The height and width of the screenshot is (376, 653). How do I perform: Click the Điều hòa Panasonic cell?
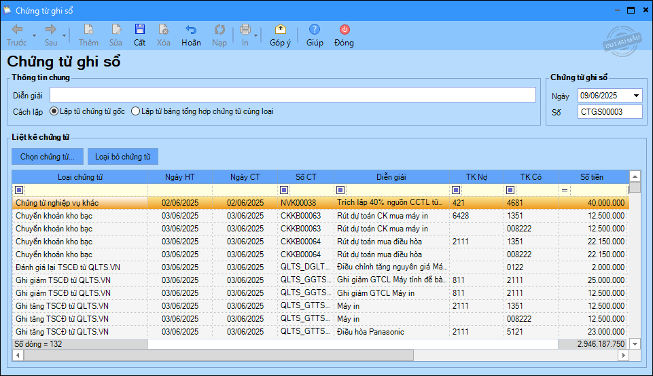click(391, 332)
